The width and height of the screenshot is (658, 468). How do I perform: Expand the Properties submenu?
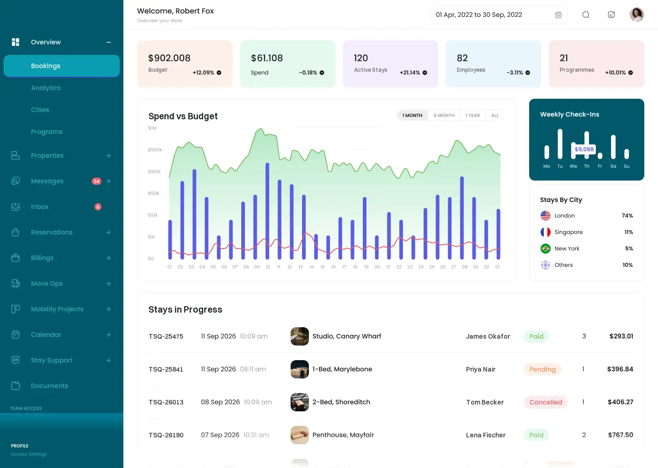click(x=109, y=155)
